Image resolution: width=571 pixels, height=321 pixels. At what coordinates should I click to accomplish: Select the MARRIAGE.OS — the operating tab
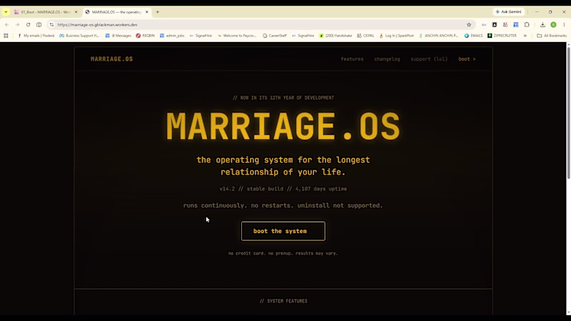click(116, 12)
